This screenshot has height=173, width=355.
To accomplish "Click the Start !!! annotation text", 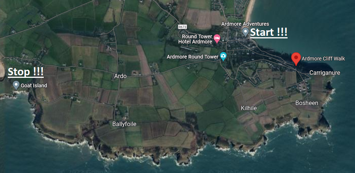I will click(269, 32).
